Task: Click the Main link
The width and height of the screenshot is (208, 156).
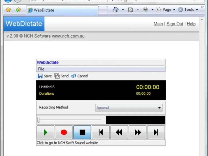Action: [x=158, y=24]
